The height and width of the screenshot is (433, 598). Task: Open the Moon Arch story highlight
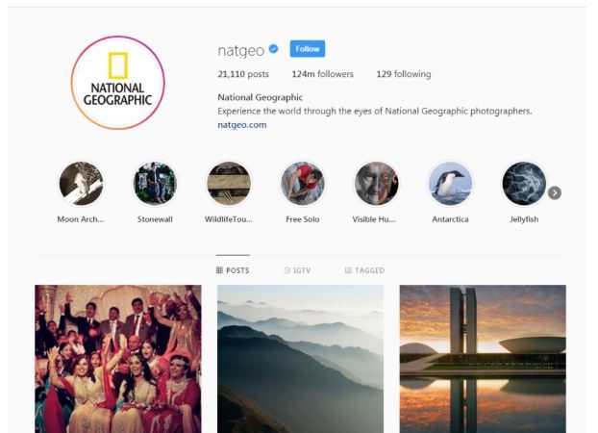[81, 184]
